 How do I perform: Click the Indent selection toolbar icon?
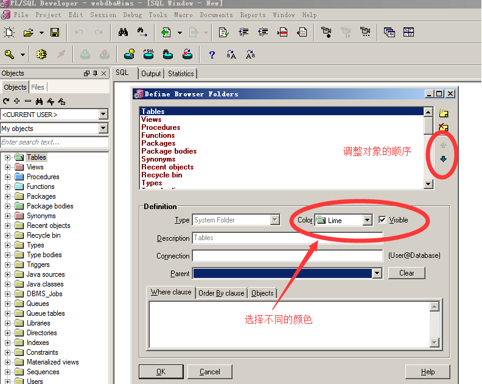243,32
